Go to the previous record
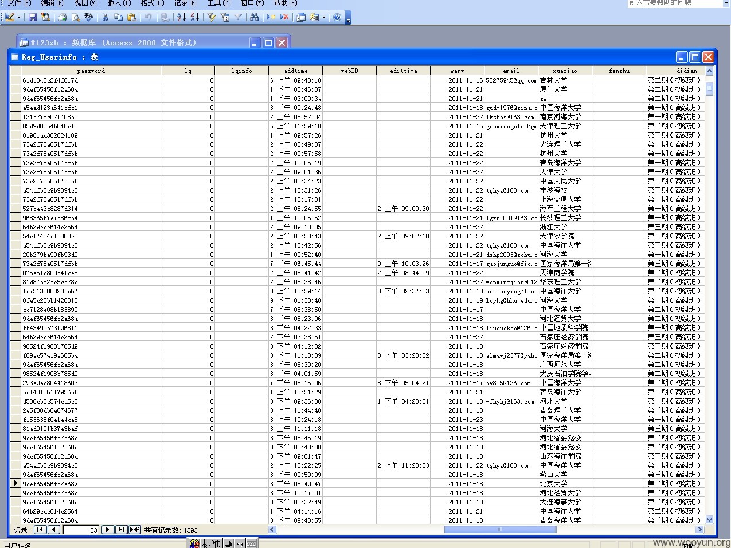The image size is (731, 548). pyautogui.click(x=54, y=530)
